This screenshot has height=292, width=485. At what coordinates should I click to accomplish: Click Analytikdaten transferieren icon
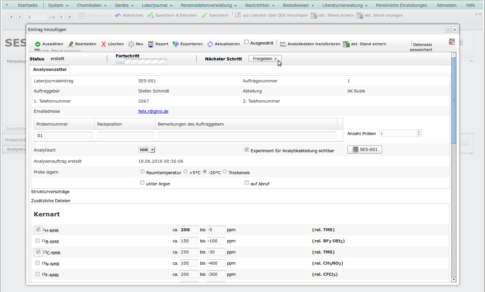tap(283, 44)
